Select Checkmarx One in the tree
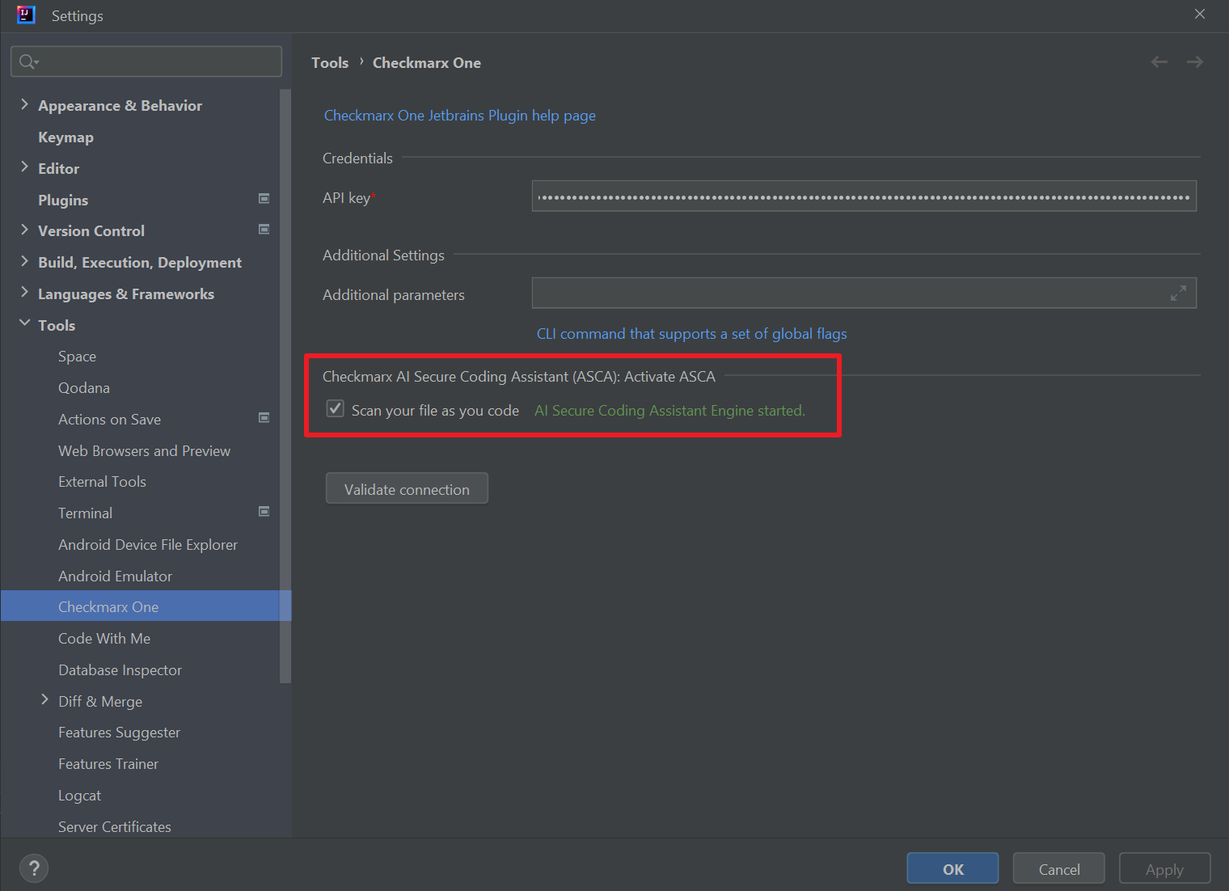1229x891 pixels. [x=108, y=607]
